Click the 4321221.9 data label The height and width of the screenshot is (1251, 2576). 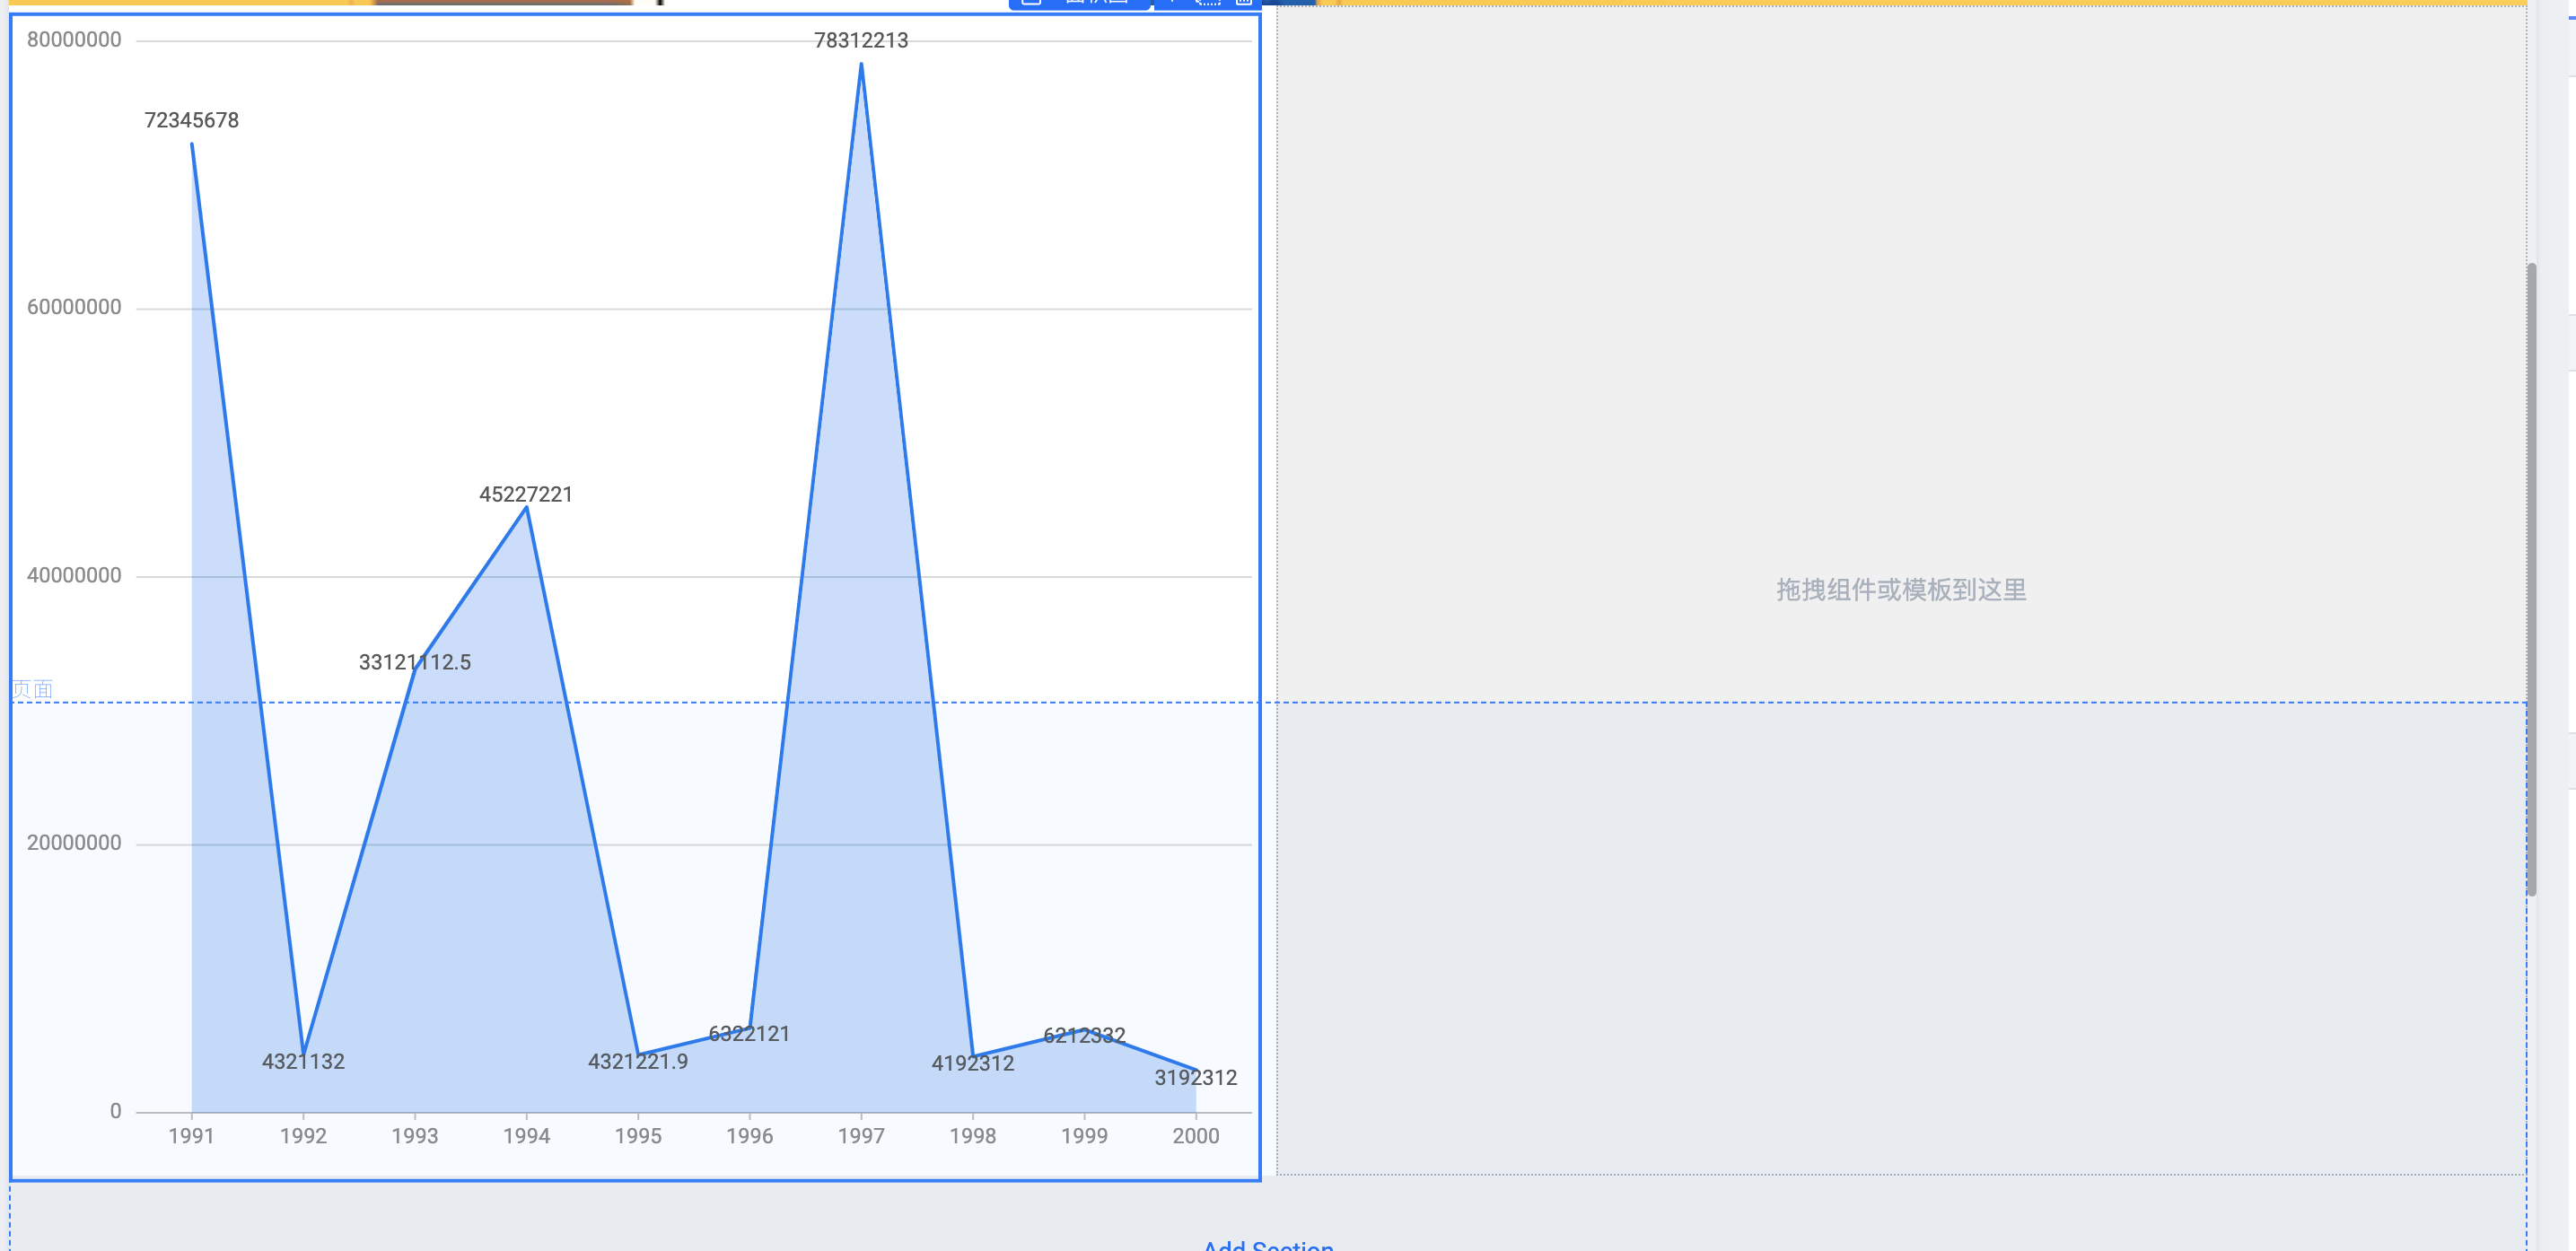[637, 1062]
